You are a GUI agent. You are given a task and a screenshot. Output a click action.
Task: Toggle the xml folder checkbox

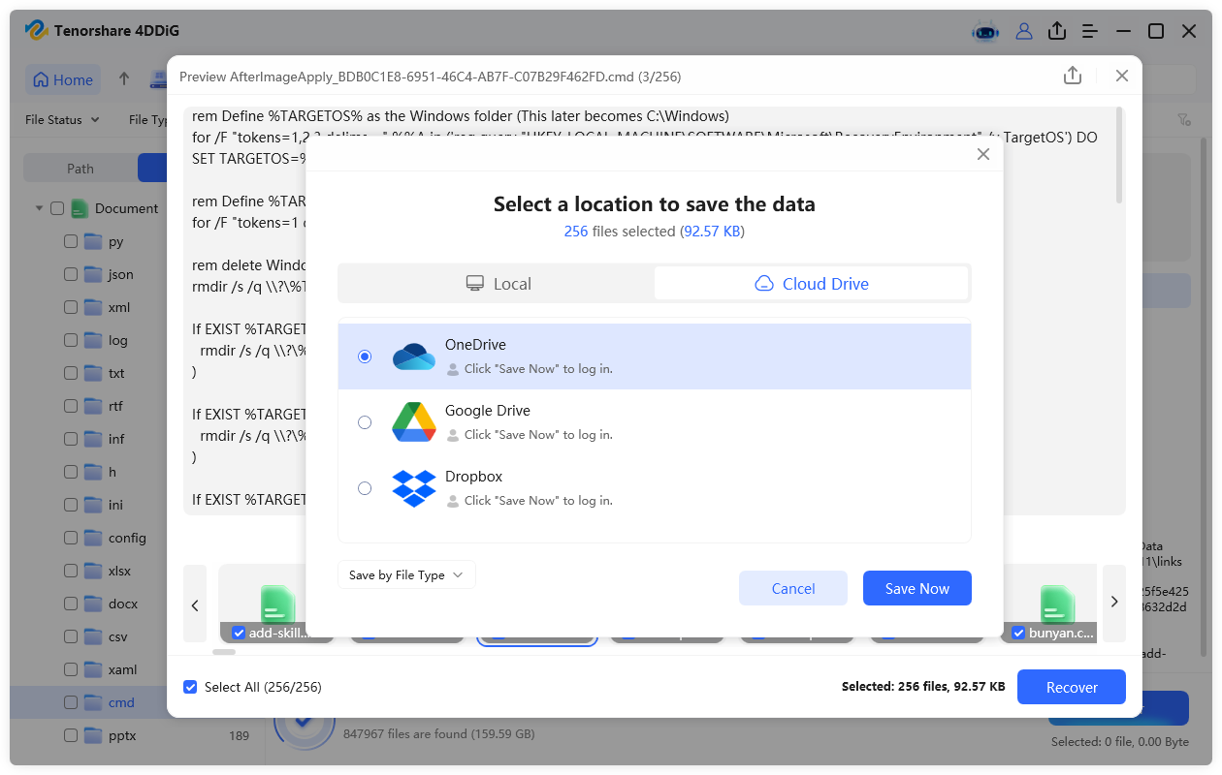[71, 307]
